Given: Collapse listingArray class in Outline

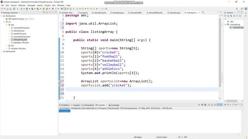Looking at the screenshot, I should point(226,25).
